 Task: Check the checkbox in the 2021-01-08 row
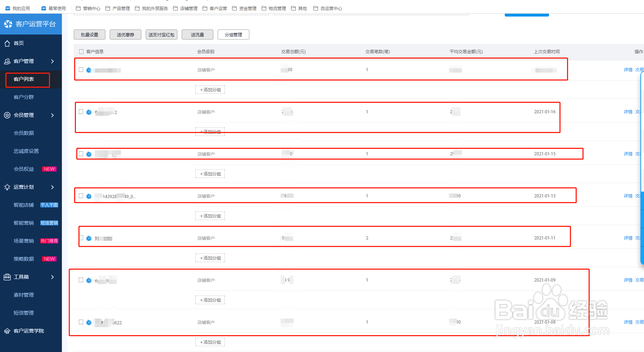81,322
